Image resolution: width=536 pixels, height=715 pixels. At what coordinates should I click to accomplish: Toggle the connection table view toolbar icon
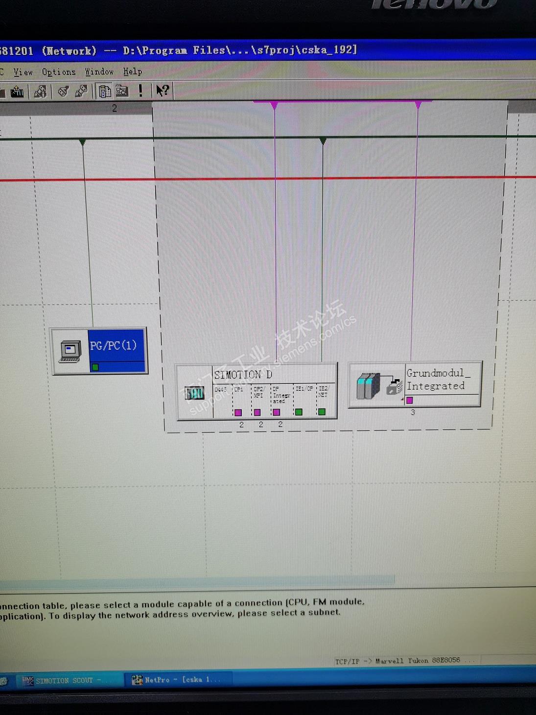coord(104,91)
